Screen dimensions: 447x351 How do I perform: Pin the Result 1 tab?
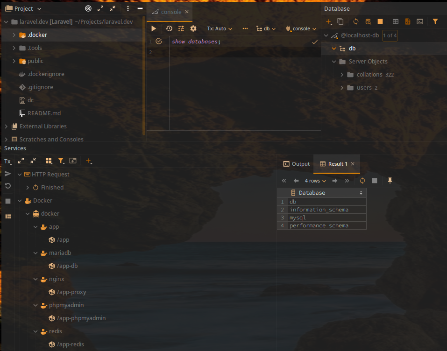[x=390, y=181]
